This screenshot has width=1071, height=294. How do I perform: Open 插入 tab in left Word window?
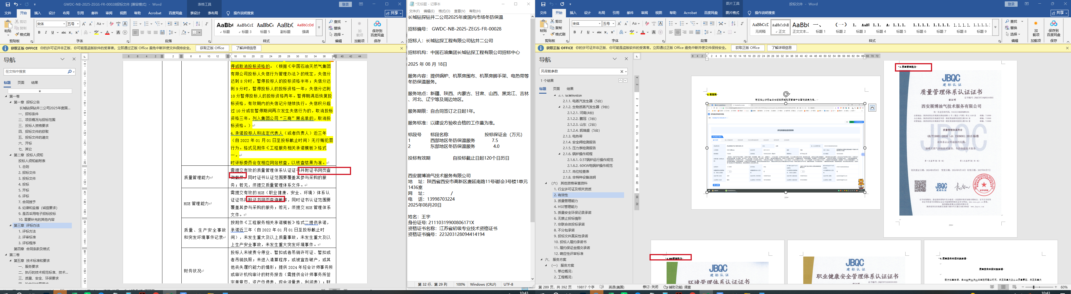37,13
